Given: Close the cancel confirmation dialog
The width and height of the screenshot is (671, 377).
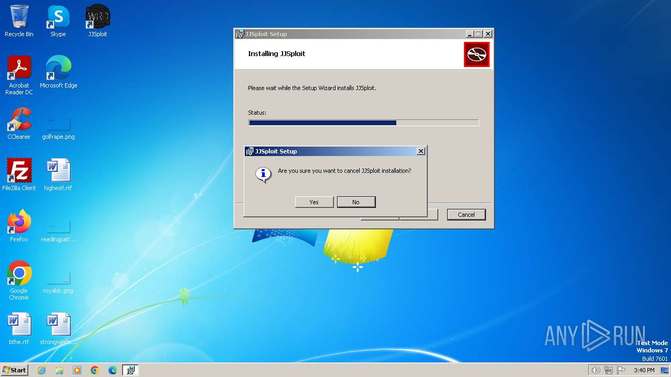Looking at the screenshot, I should click(x=420, y=151).
